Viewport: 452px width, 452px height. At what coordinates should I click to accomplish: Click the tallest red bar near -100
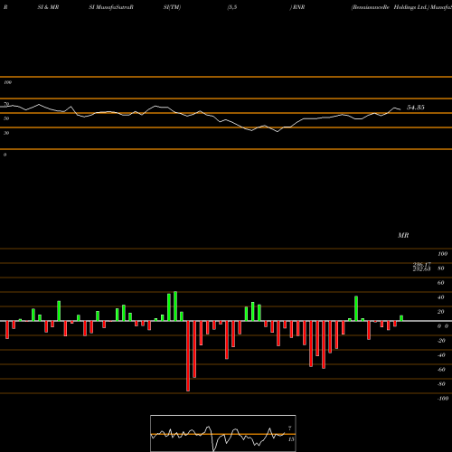pyautogui.click(x=188, y=356)
